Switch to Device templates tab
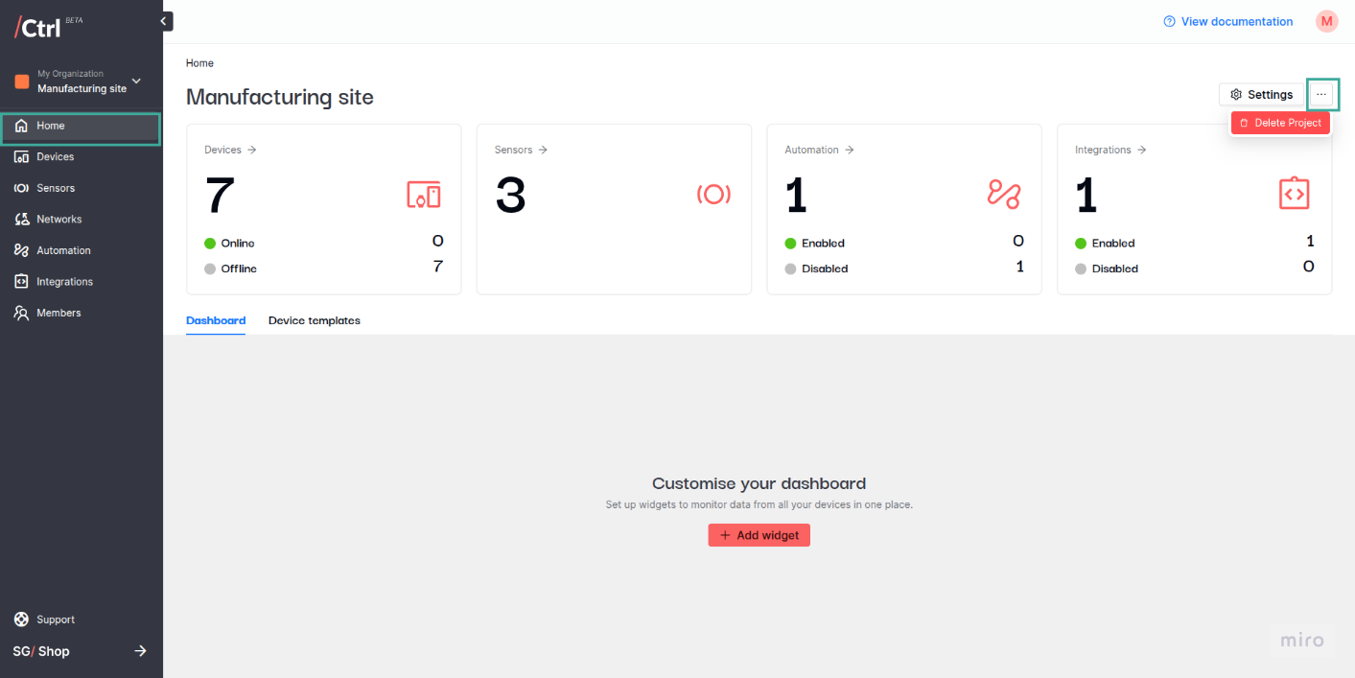 (314, 320)
